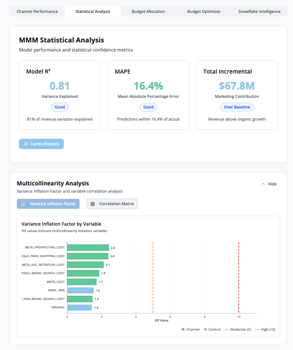
Task: Click the blue Control legend dot
Action: 205,330
